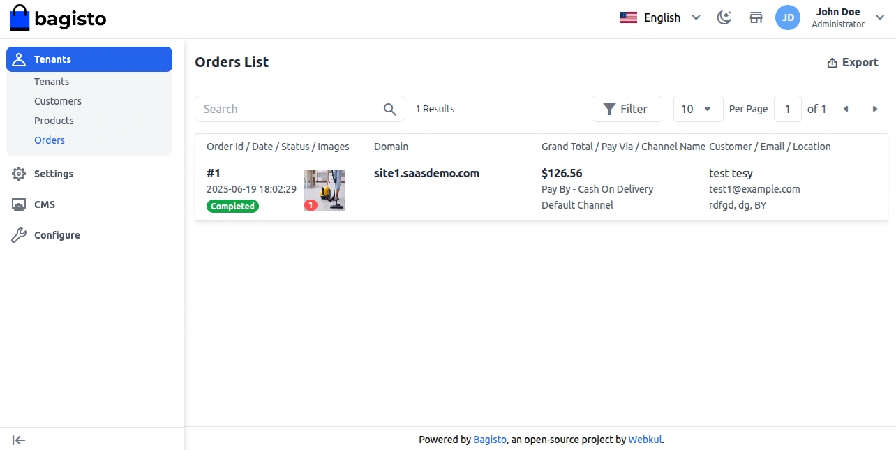The width and height of the screenshot is (896, 450).
Task: Click the bagisto logo
Action: tap(58, 19)
